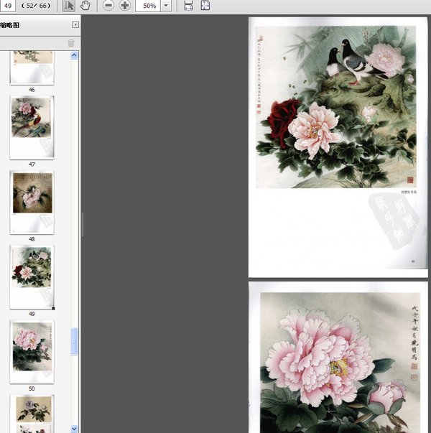Click the thumbnail scrollbar down arrow

[x=74, y=429]
